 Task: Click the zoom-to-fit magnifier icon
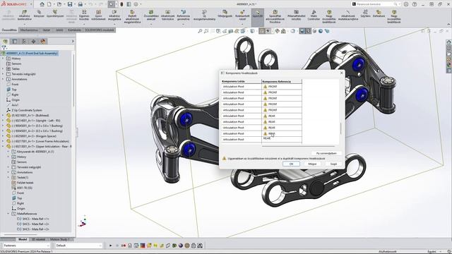click(x=200, y=31)
